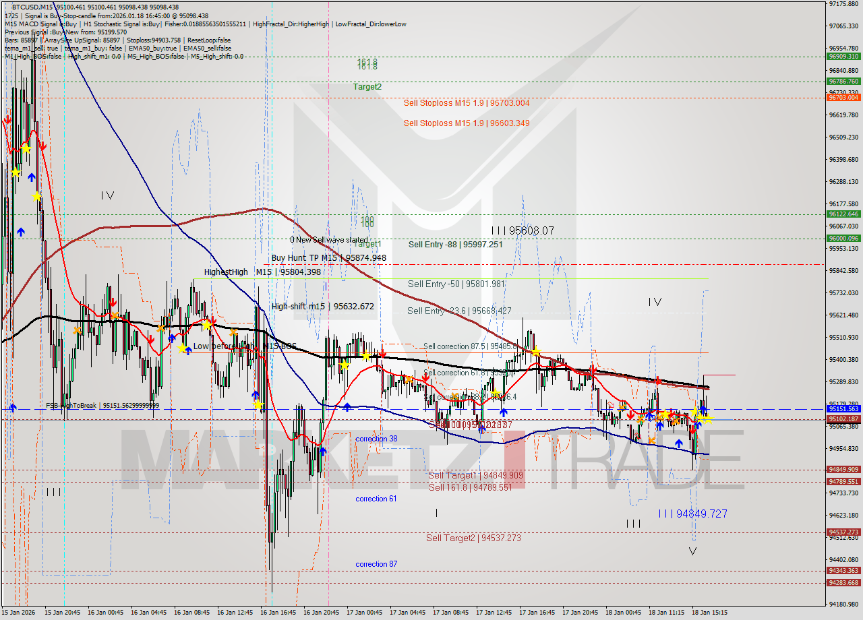This screenshot has width=863, height=620.
Task: Click the green 'Target2' label
Action: coord(367,87)
